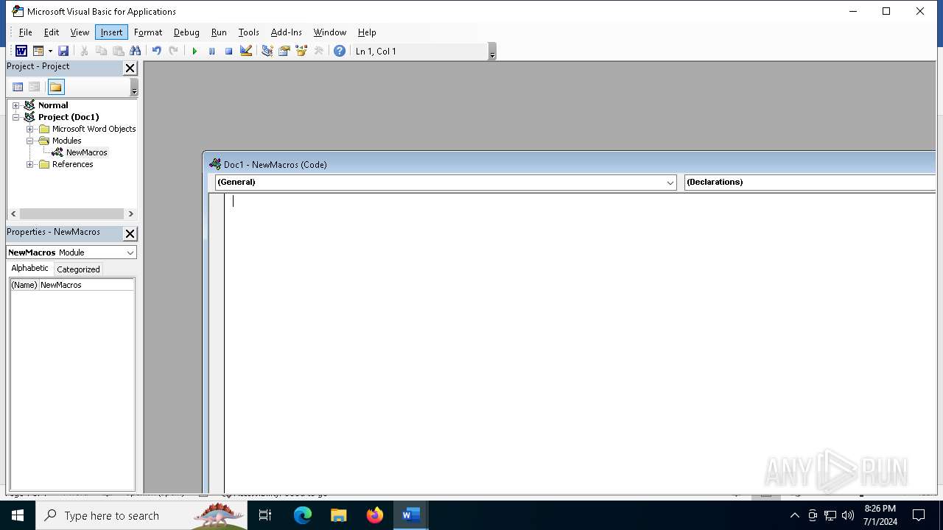The height and width of the screenshot is (530, 943).
Task: Switch to the Alphabetic properties tab
Action: tap(29, 269)
